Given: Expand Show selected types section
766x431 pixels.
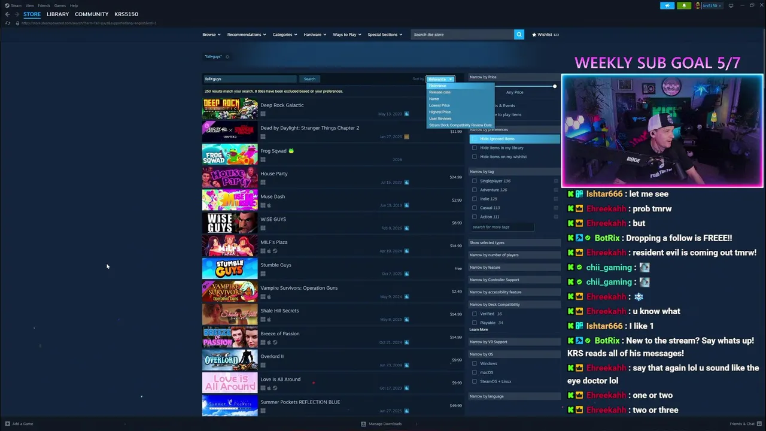Looking at the screenshot, I should [x=514, y=242].
